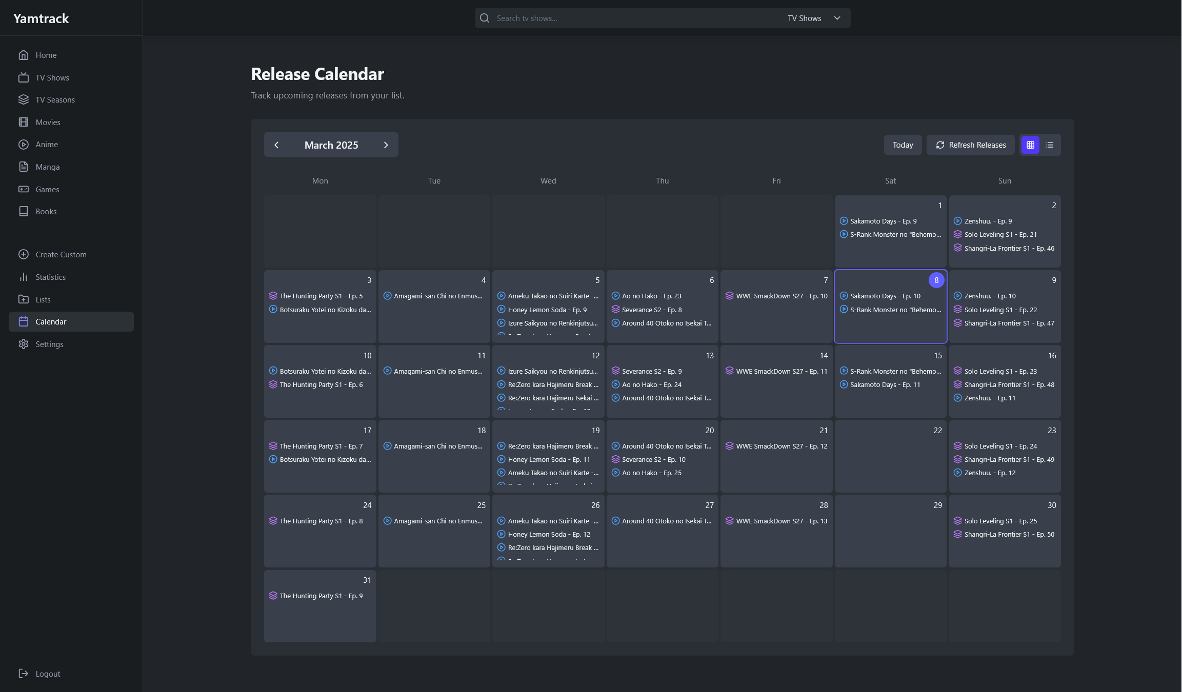
Task: Open the Movies menu item
Action: click(x=48, y=122)
